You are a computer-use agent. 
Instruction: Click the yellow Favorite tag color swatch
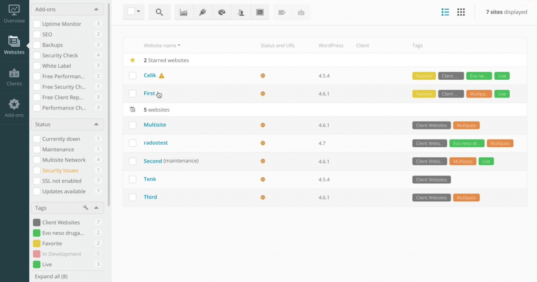coord(37,243)
